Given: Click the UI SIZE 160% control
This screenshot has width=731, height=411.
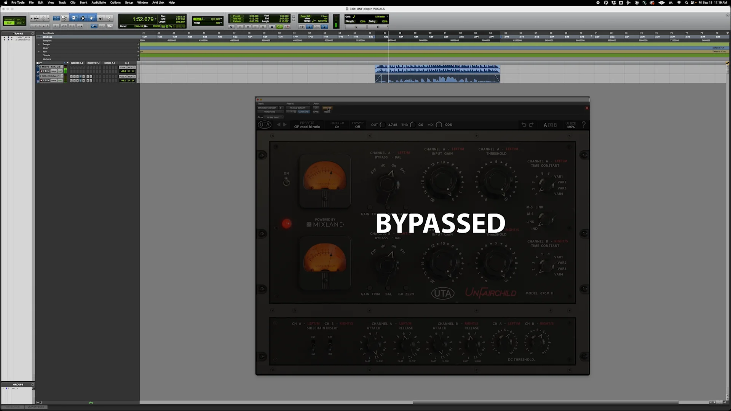Looking at the screenshot, I should click(570, 125).
